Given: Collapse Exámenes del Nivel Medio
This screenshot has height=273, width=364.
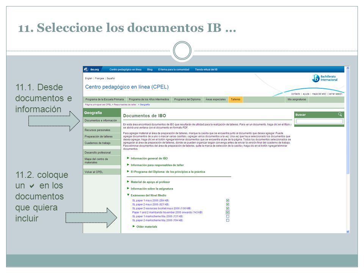Looking at the screenshot, I should click(128, 195).
